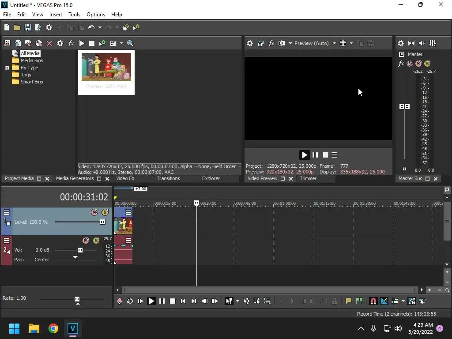452x339 pixels.
Task: Switch to the Video FX tab
Action: point(125,178)
